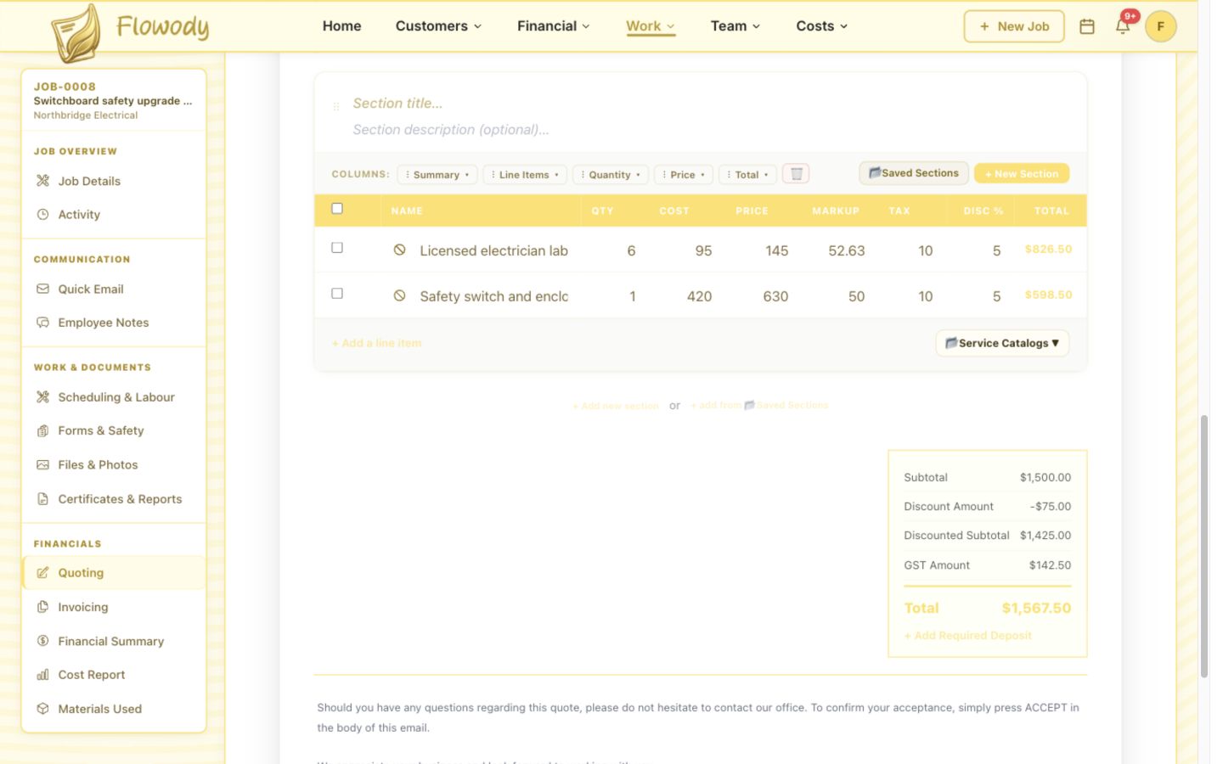Click the New Section button

point(1022,173)
